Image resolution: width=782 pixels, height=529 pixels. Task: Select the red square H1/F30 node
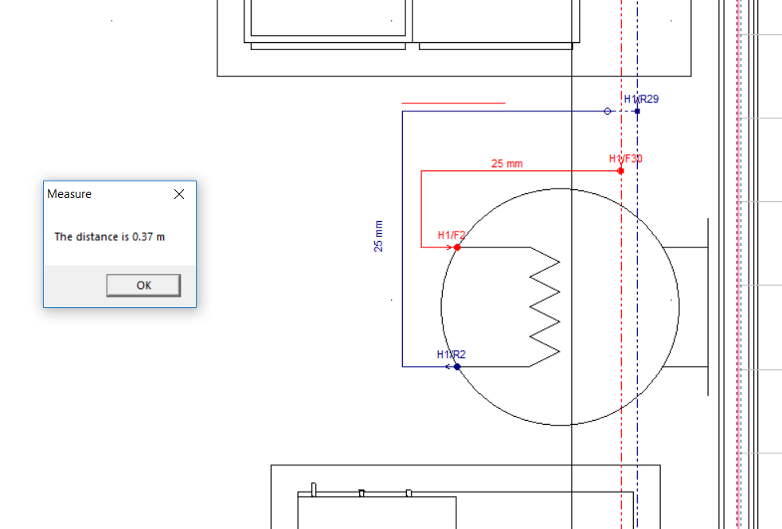pyautogui.click(x=621, y=171)
